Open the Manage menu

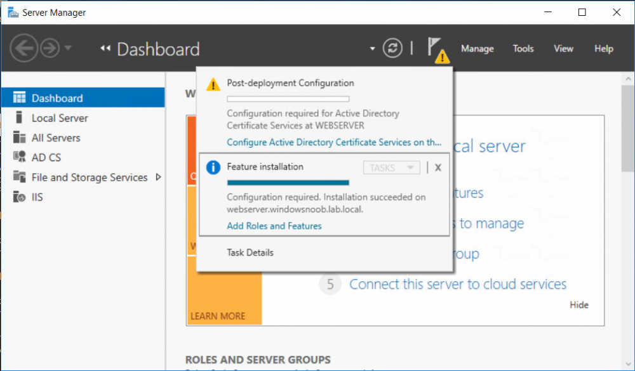[x=478, y=49]
